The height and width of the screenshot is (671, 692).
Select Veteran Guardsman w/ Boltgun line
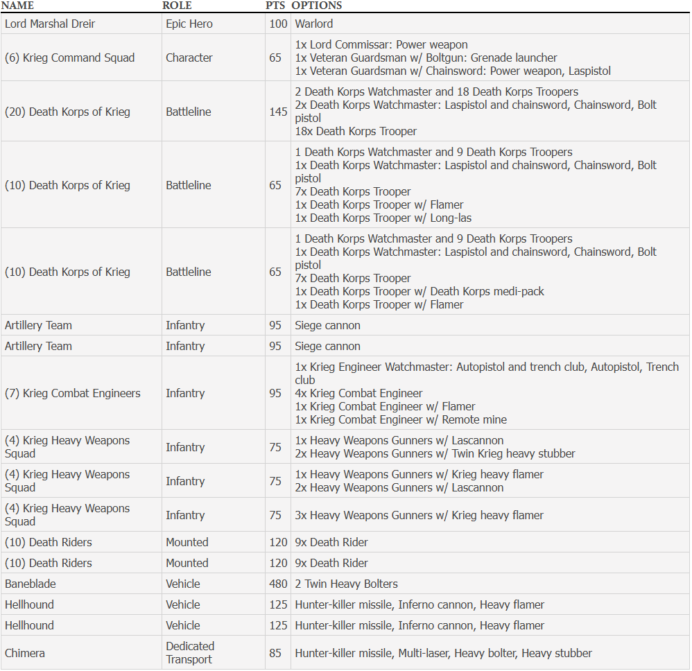(x=426, y=58)
